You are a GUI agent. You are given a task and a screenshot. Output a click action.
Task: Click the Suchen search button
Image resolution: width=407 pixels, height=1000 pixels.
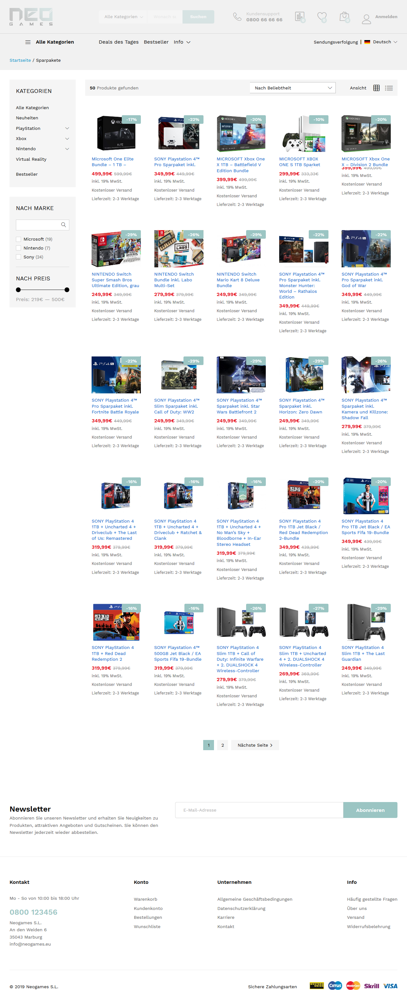pyautogui.click(x=198, y=17)
